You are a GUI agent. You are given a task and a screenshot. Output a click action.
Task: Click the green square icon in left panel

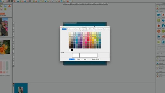pyautogui.click(x=5, y=9)
